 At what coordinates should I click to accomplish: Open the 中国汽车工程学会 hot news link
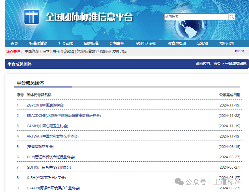click(x=76, y=51)
